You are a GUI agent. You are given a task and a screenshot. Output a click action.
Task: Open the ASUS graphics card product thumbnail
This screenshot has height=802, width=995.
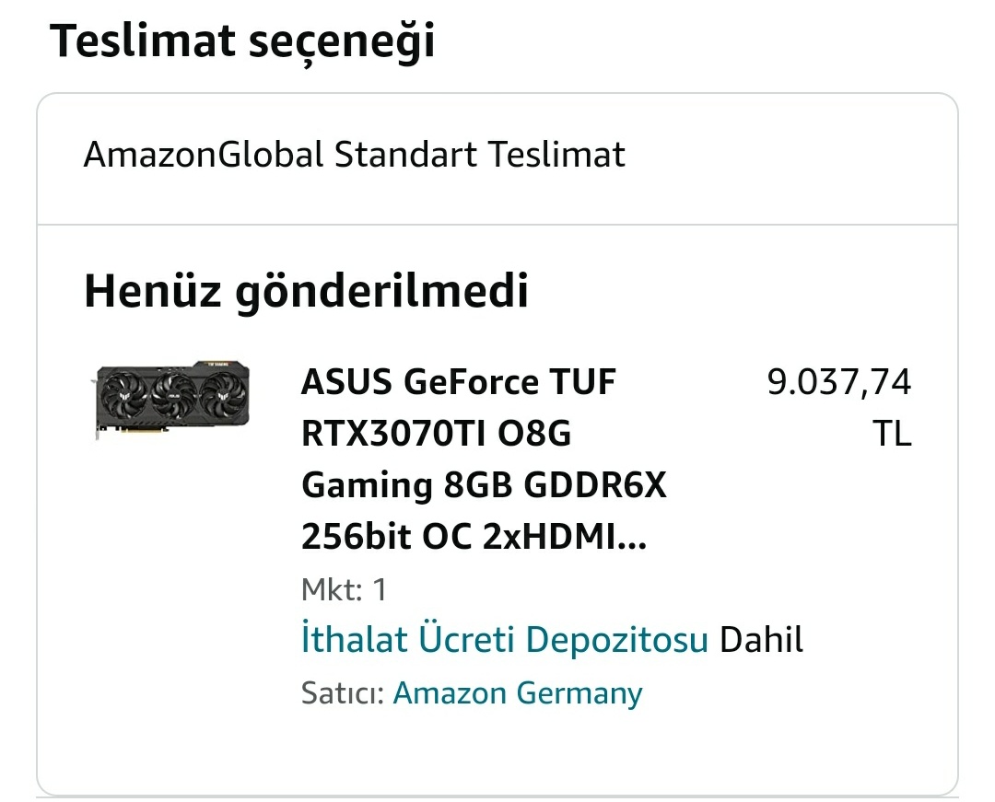(x=172, y=401)
